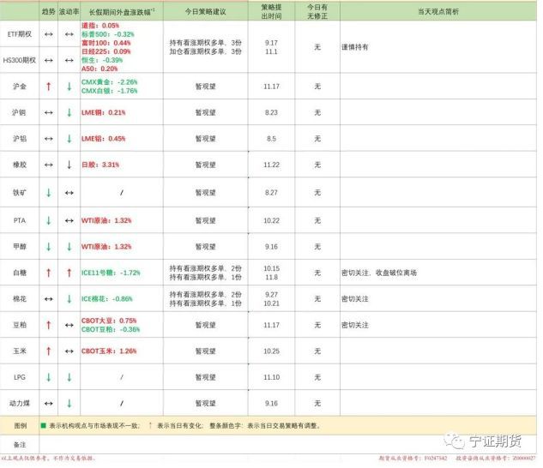This screenshot has width=543, height=468.
Task: Select the ICE棉花: -0.86% value
Action: (x=107, y=299)
